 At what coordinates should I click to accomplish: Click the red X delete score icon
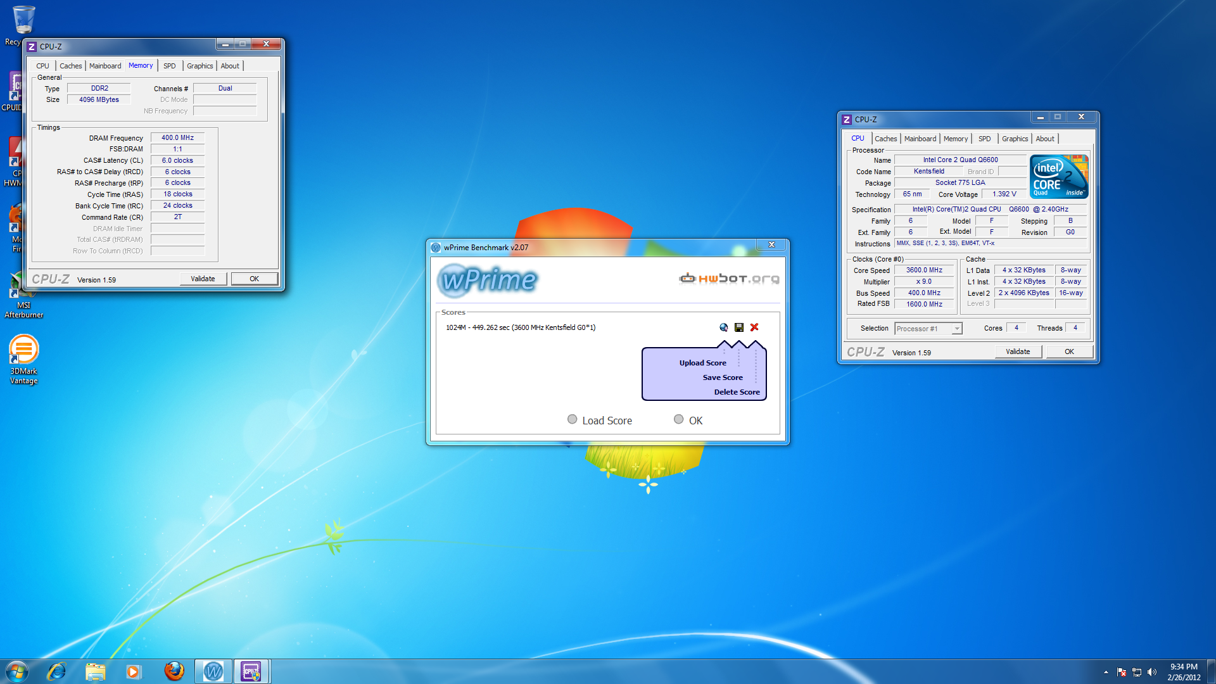pos(754,327)
